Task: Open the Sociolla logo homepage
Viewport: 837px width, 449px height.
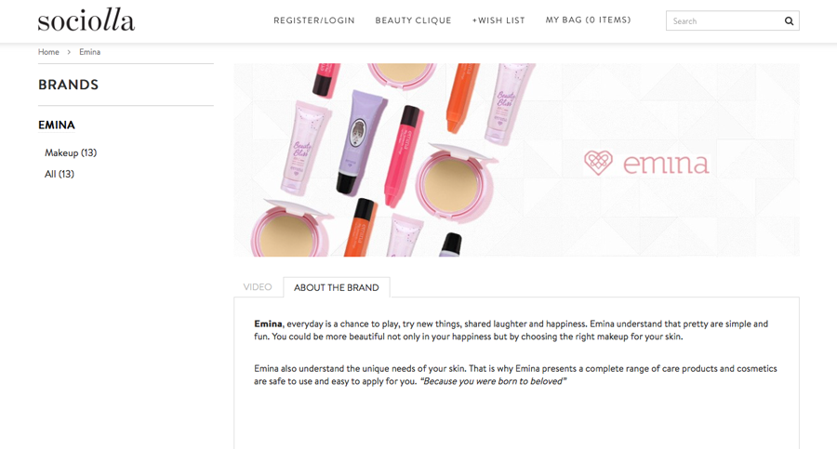Action: pyautogui.click(x=86, y=20)
